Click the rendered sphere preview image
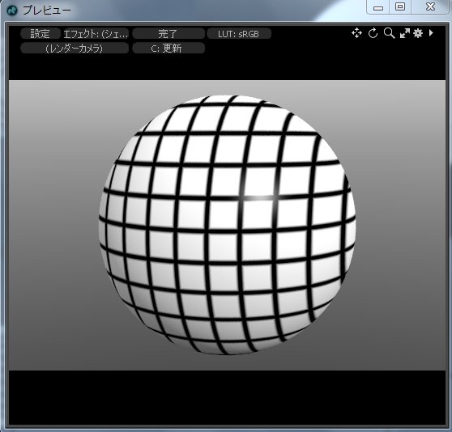 point(227,225)
